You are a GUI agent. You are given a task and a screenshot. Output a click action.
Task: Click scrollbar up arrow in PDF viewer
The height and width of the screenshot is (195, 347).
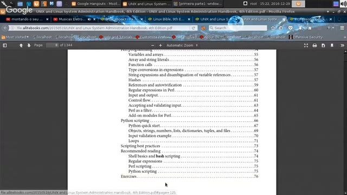pos(345,51)
